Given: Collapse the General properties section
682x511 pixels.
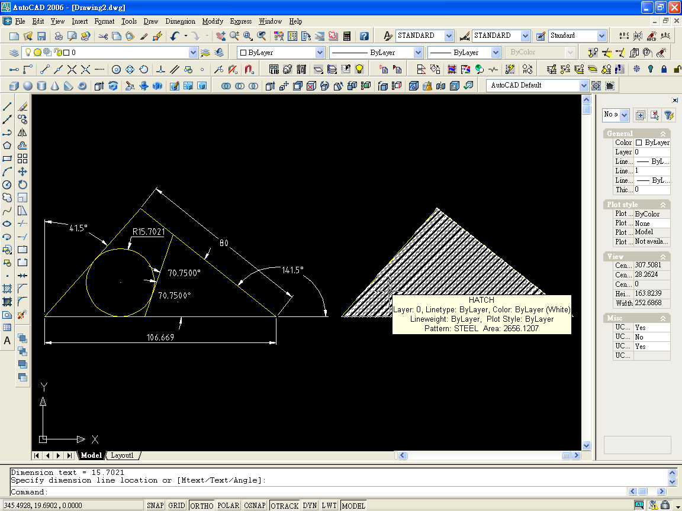Looking at the screenshot, I should [x=663, y=134].
